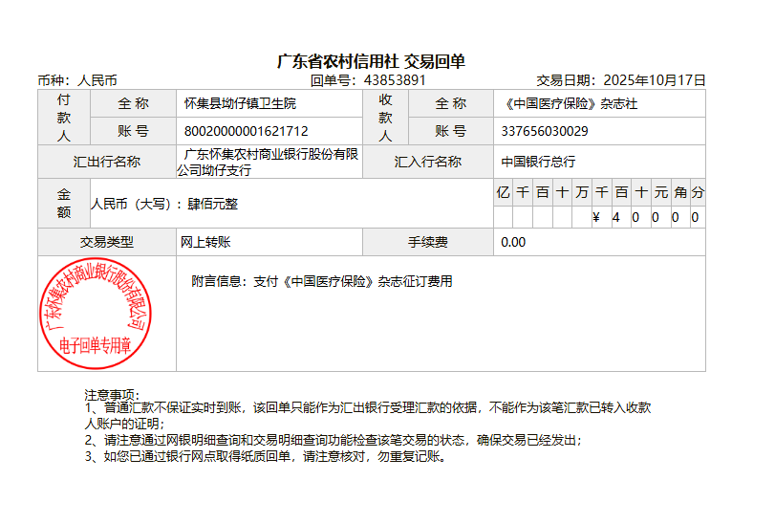Click the 付款人 header cell
Viewport: 775px width, 524px height.
click(x=63, y=117)
